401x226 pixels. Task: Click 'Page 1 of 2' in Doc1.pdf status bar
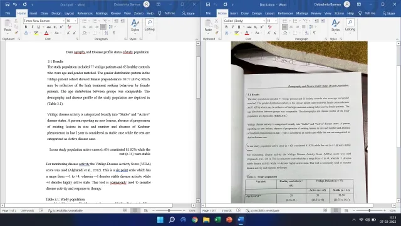coord(9,211)
